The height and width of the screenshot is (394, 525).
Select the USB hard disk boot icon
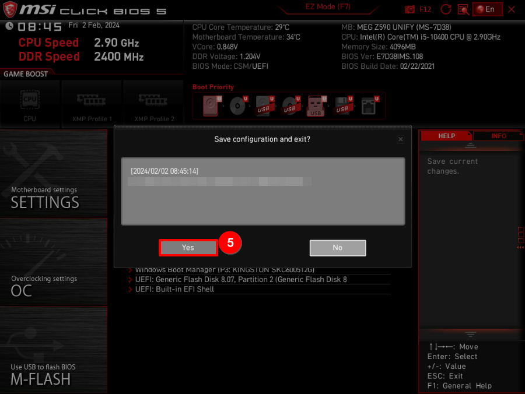[x=264, y=106]
